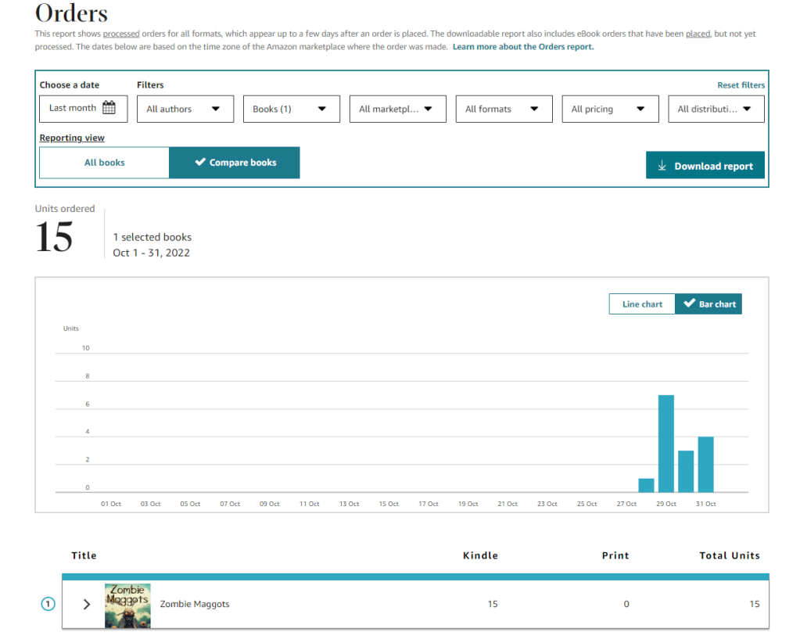Click the tallest bar for 29 Oct

coord(666,444)
